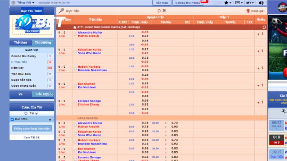This screenshot has height=161, width=287.
Task: Switch to the Thể thao tab
Action: [20, 43]
